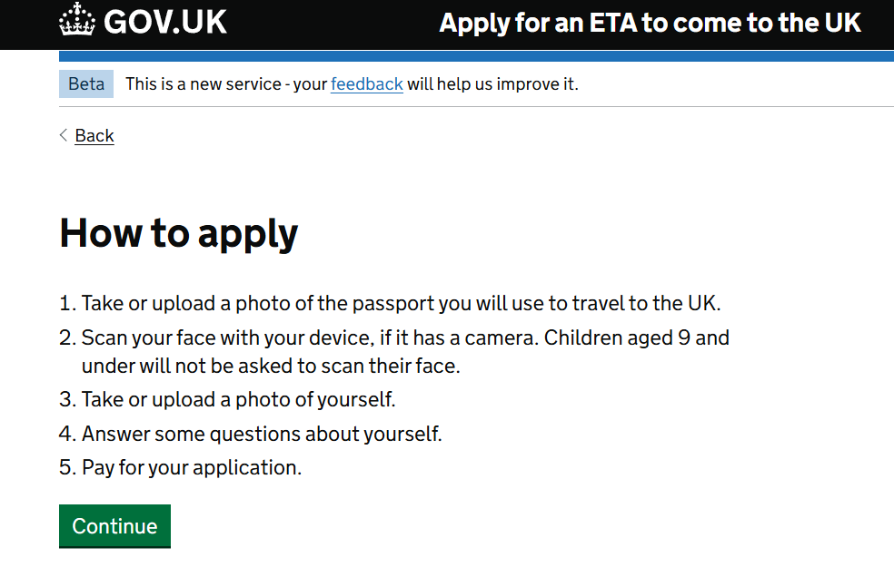This screenshot has height=577, width=894.
Task: Open the feedback link
Action: (366, 84)
